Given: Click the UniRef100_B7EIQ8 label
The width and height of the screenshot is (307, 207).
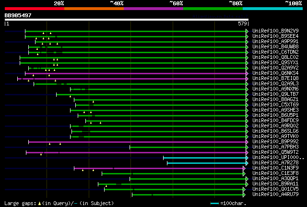Looking at the screenshot, I should pos(275,79).
